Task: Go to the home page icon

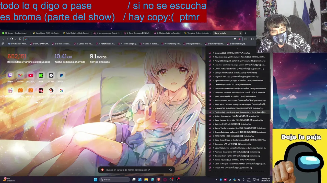Action: tap(16, 39)
